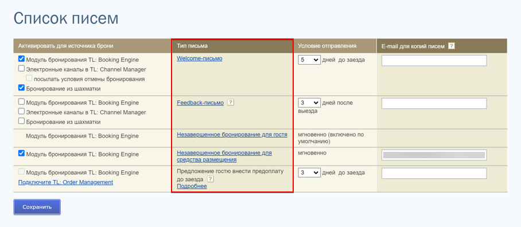Uncheck Модуль бронирования in Welcome-письмо row
Viewport: 521px width, 227px height.
(22, 59)
